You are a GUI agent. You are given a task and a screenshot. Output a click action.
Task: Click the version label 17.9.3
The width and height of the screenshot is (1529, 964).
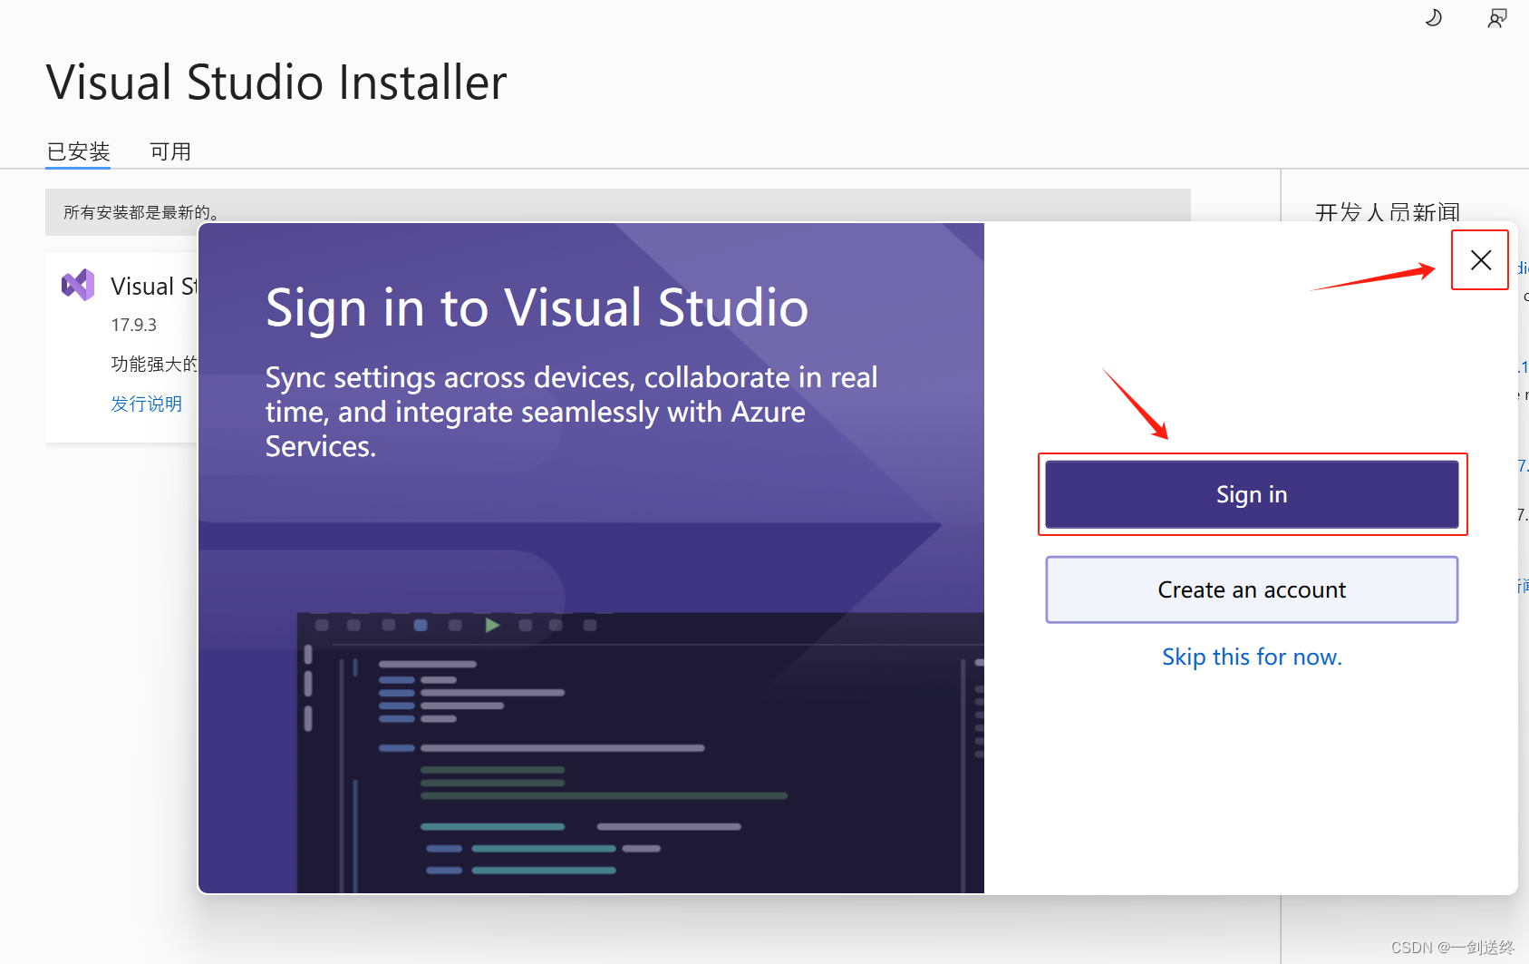tap(133, 324)
